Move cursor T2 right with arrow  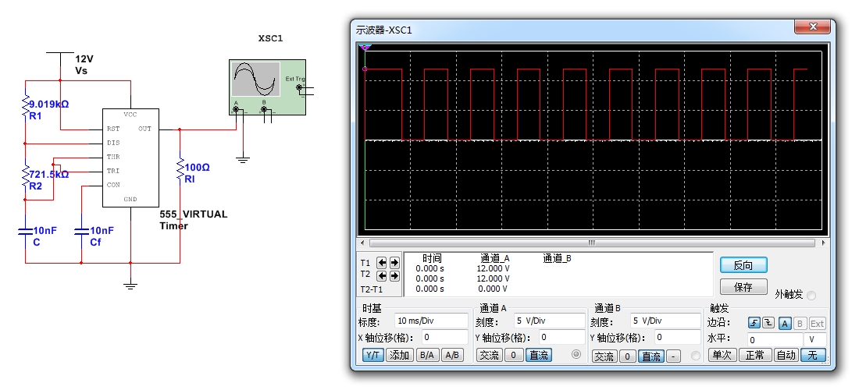pos(394,275)
